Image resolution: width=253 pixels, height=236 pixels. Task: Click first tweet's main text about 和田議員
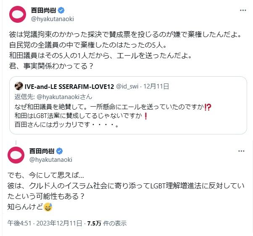point(125,50)
